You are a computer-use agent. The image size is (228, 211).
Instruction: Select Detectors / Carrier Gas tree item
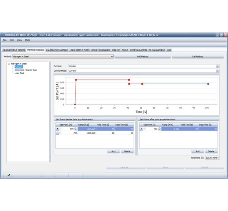(25, 70)
